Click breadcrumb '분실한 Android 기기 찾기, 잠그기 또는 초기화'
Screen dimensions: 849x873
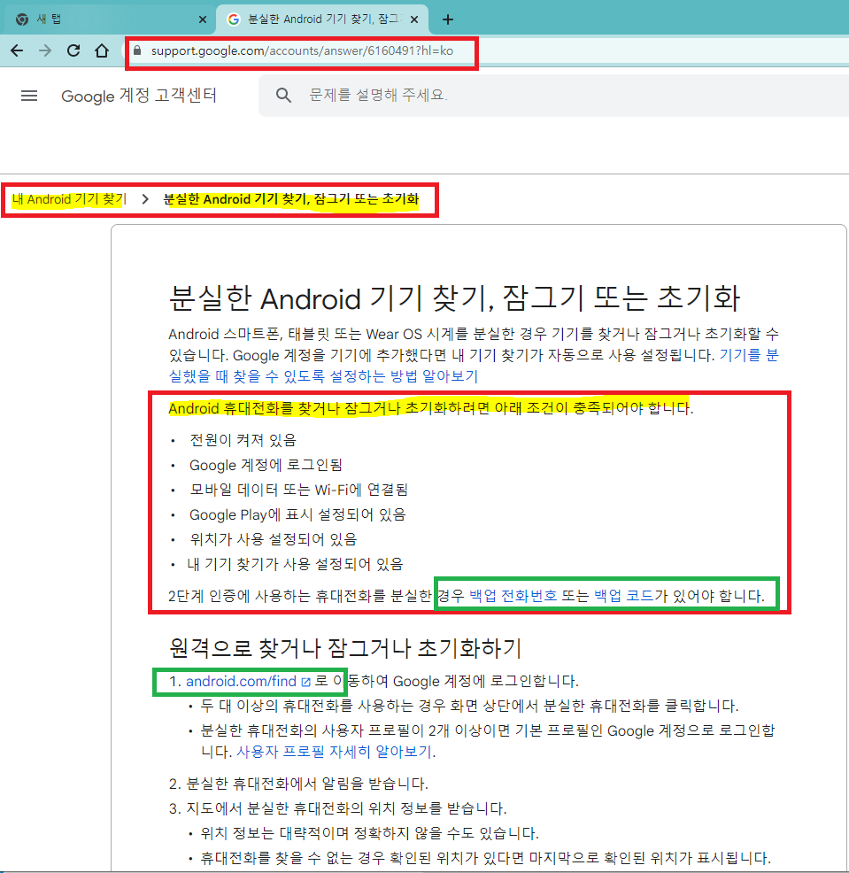click(x=290, y=199)
